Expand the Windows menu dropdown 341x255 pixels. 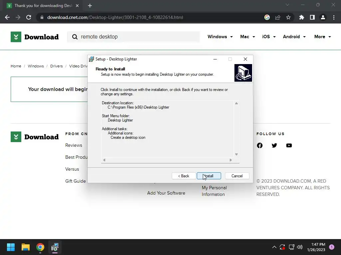220,37
